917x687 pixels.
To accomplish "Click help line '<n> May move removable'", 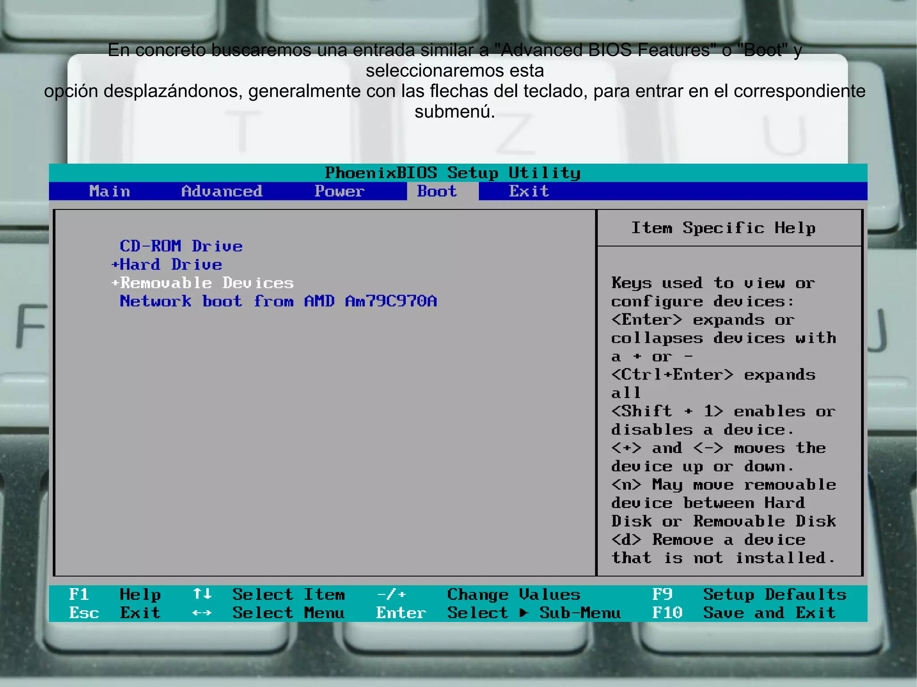I will [724, 484].
